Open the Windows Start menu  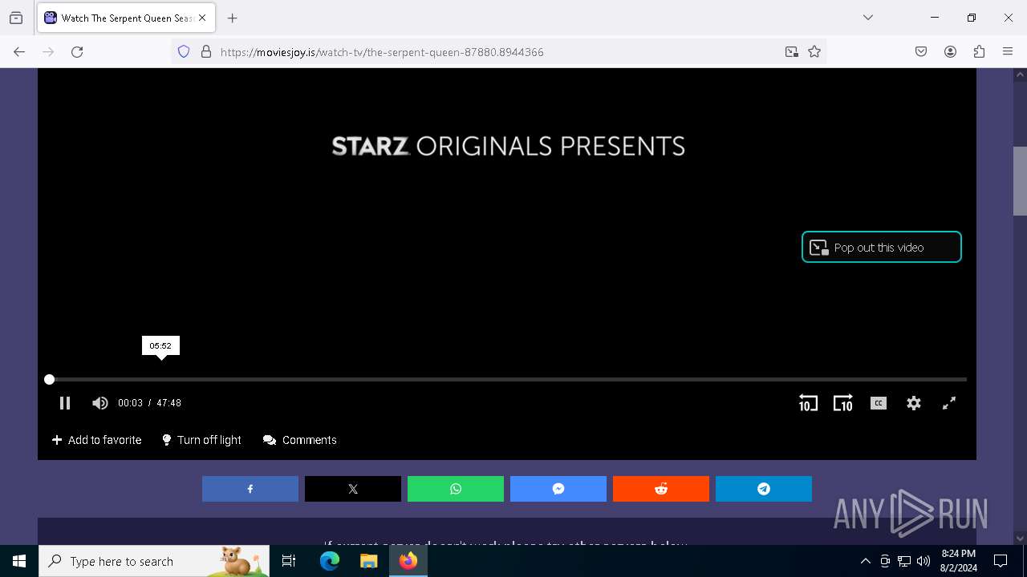[19, 561]
